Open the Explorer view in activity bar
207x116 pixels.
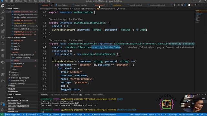3,6
